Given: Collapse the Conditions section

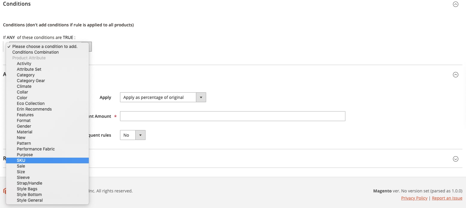Looking at the screenshot, I should [x=455, y=4].
